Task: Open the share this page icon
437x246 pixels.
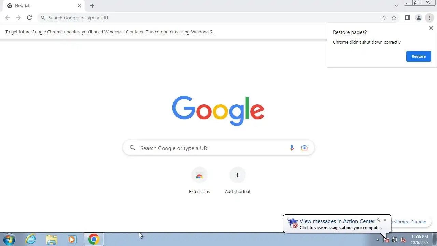Action: pos(383,18)
